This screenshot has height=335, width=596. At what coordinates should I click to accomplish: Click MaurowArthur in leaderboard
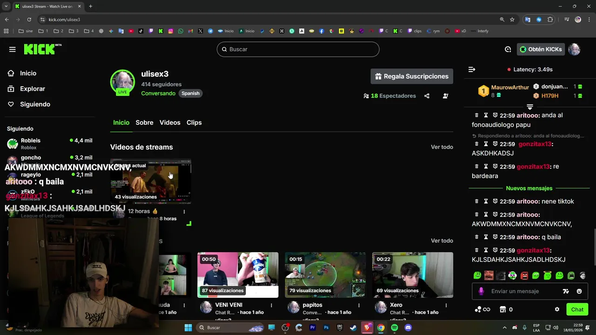coord(510,87)
